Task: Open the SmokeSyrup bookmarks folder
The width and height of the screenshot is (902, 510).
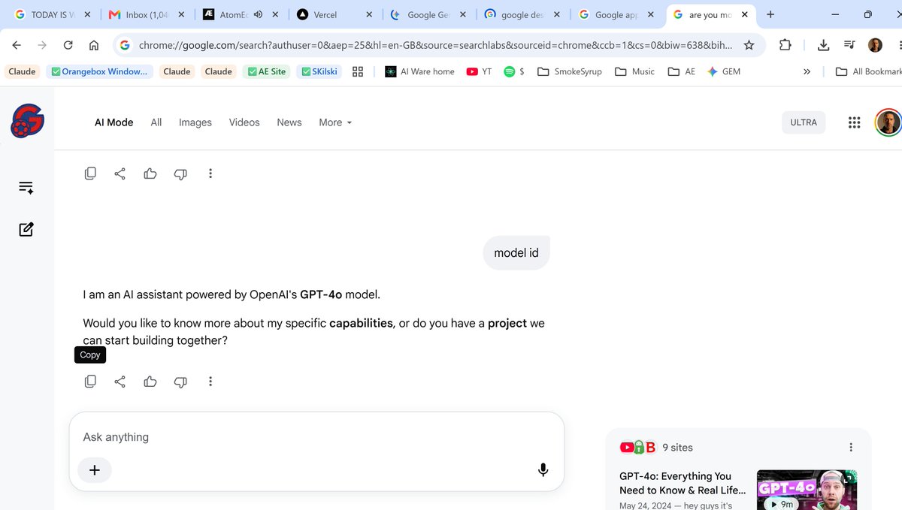Action: [x=570, y=71]
